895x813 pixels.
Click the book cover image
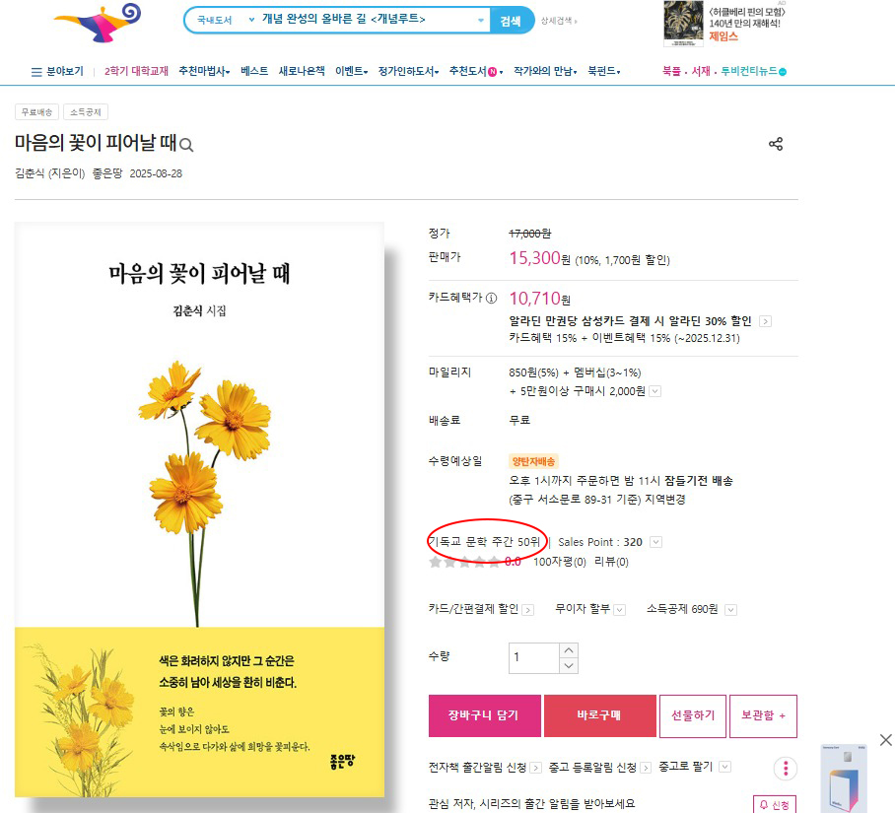(x=199, y=509)
